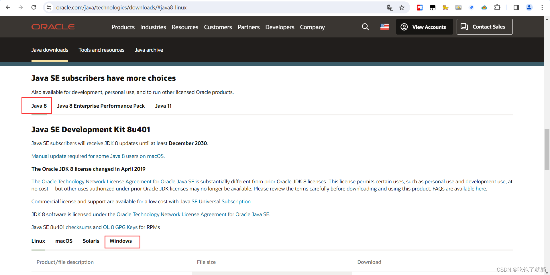Select the Solaris downloads tab
The width and height of the screenshot is (550, 275).
pyautogui.click(x=91, y=241)
